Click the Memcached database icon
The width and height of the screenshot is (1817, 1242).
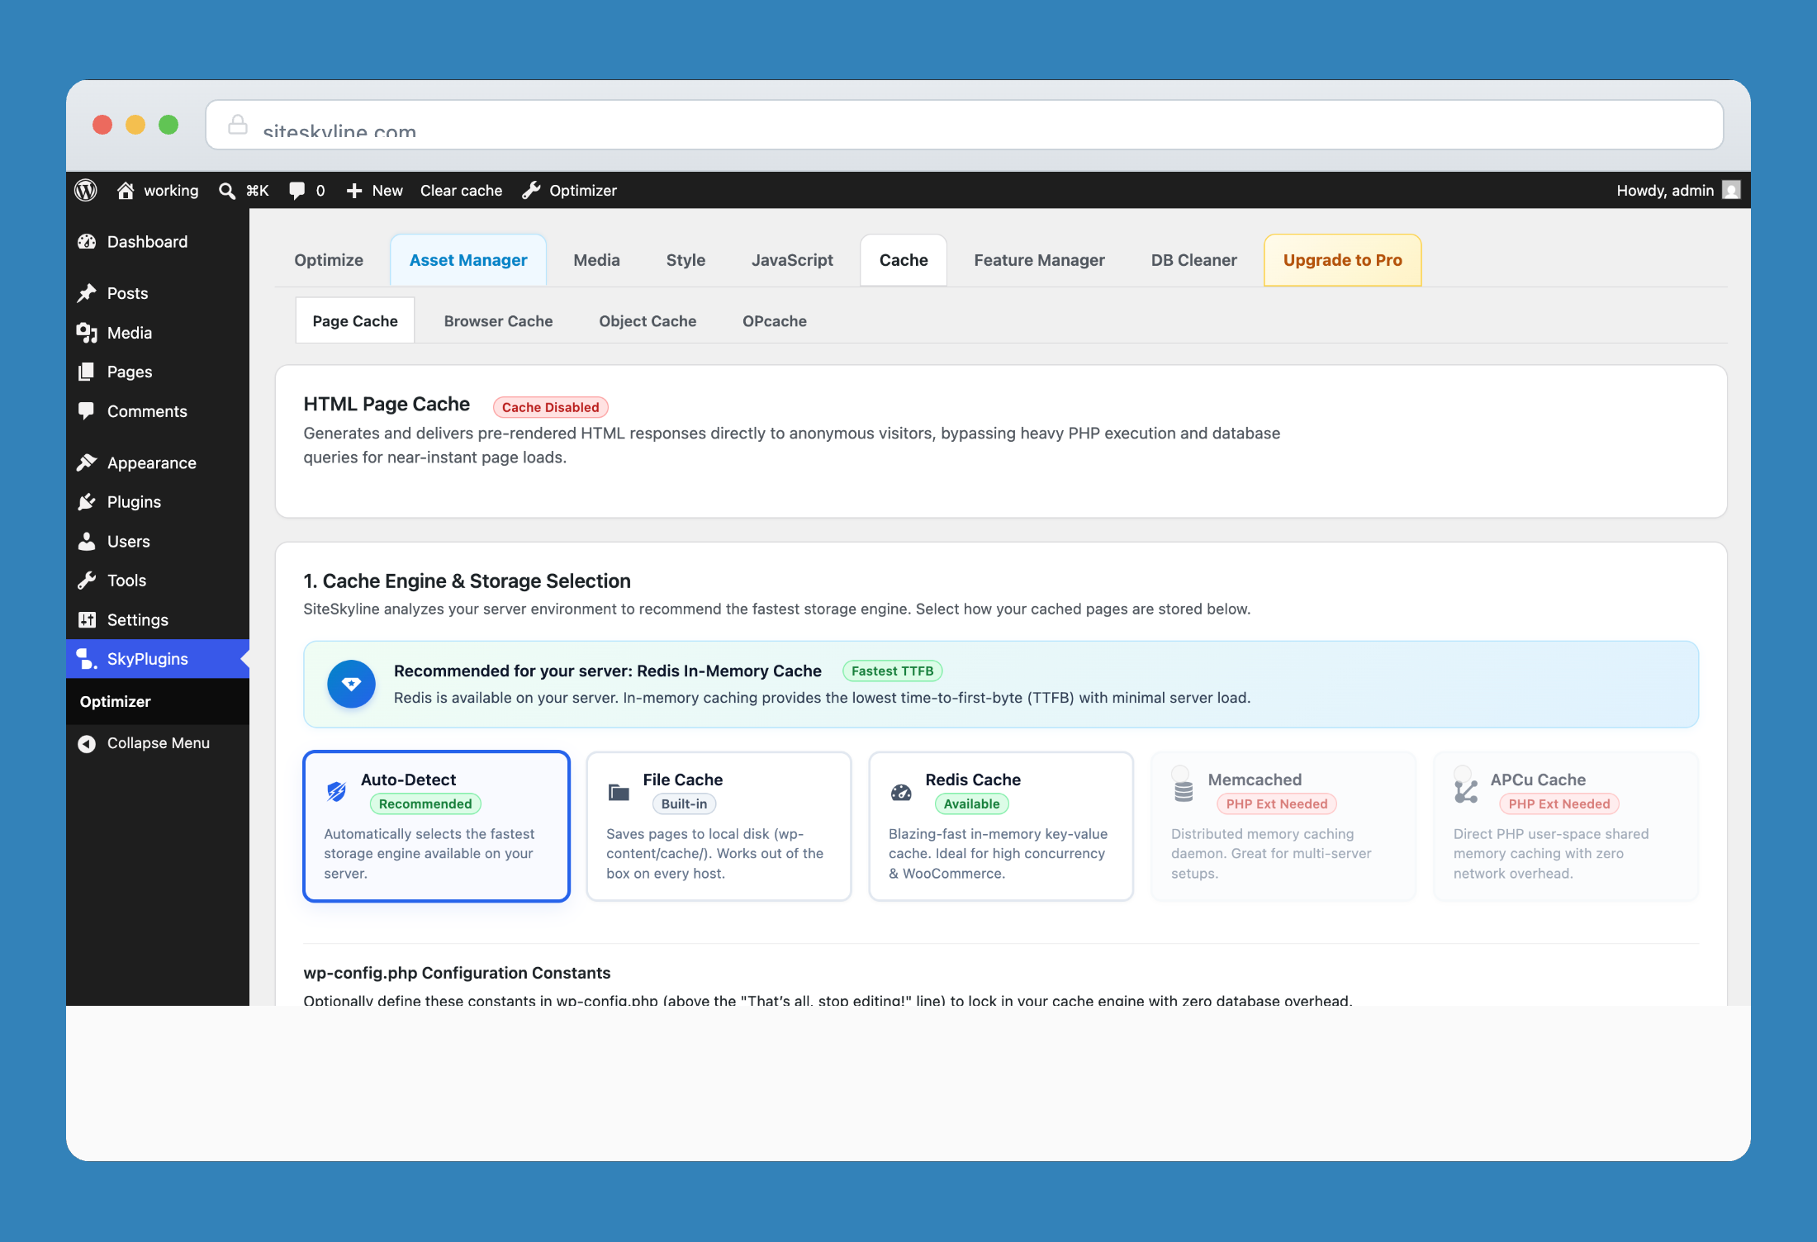pos(1184,792)
